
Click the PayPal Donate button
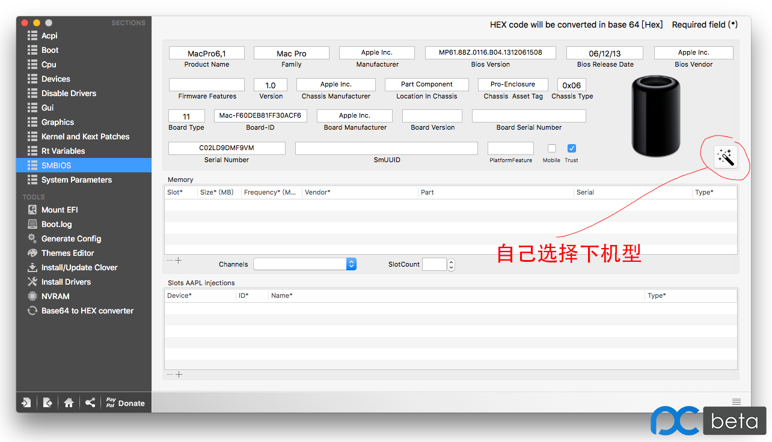coord(125,403)
